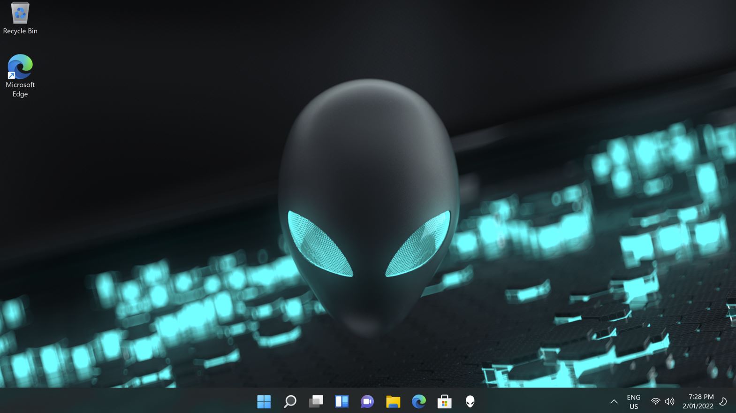This screenshot has height=413, width=736.
Task: Click the Show desktop taskbar corner
Action: tap(734, 402)
